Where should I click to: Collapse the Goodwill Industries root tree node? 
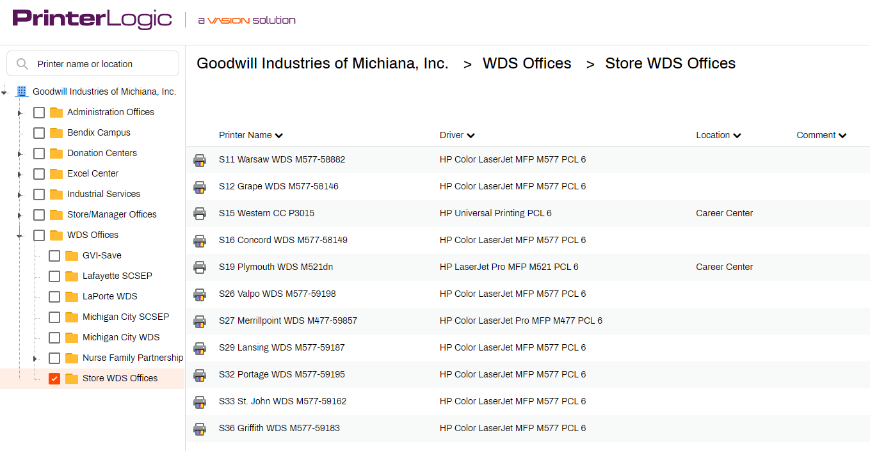4,93
